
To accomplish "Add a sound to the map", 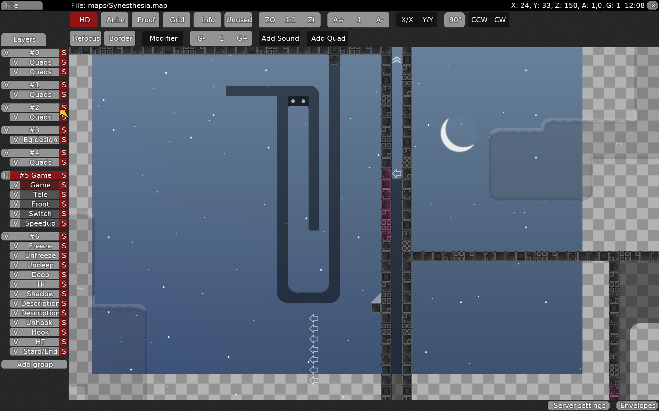I will click(279, 38).
